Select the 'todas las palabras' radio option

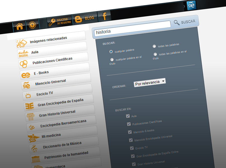pos(154,46)
